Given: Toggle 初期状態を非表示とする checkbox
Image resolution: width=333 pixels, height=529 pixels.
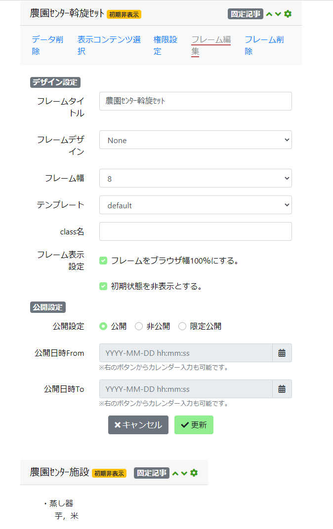Looking at the screenshot, I should 103,286.
